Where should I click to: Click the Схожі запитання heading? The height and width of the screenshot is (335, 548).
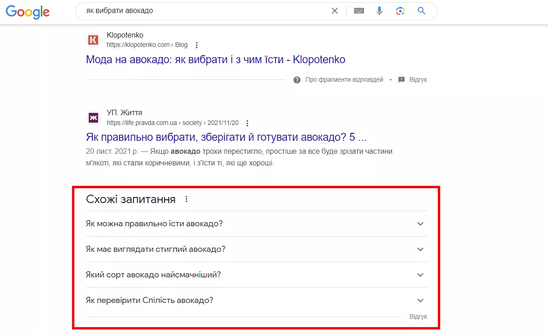point(131,199)
